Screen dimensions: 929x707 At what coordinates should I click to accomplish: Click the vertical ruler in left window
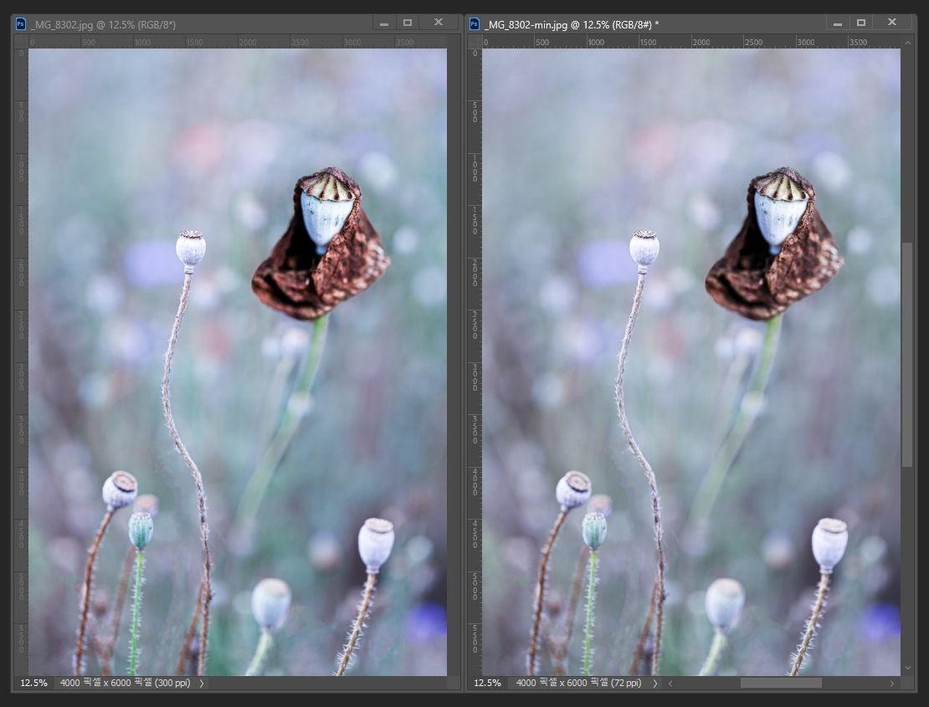tap(21, 361)
